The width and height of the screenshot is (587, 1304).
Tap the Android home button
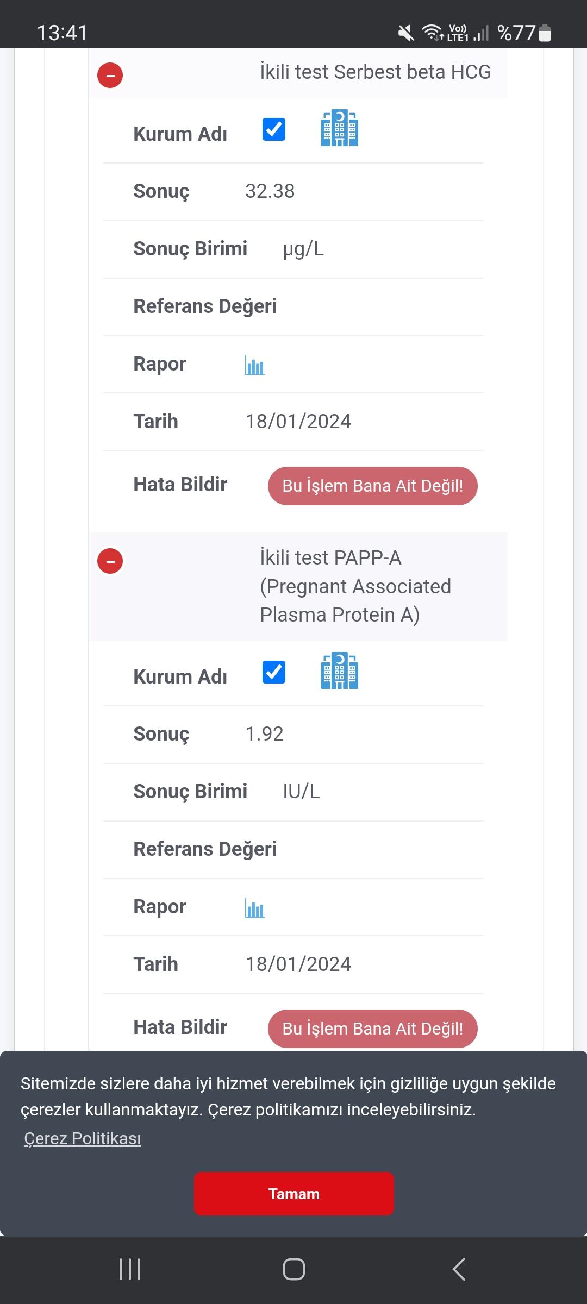(x=293, y=1269)
